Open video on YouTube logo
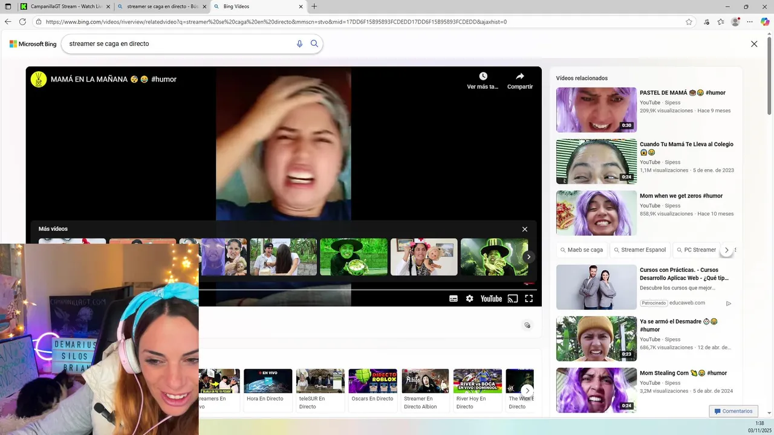Screen dimensions: 774x435 pyautogui.click(x=491, y=298)
